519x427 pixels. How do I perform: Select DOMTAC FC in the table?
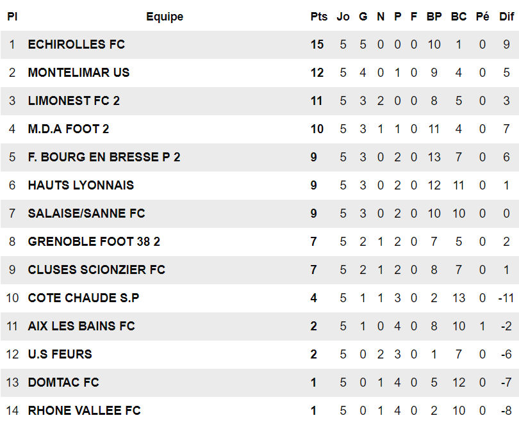63,383
